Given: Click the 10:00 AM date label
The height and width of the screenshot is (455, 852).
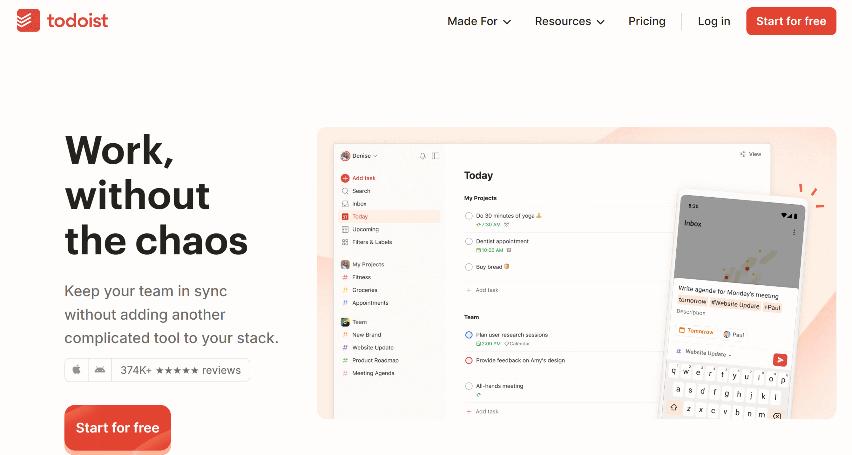Looking at the screenshot, I should point(490,250).
